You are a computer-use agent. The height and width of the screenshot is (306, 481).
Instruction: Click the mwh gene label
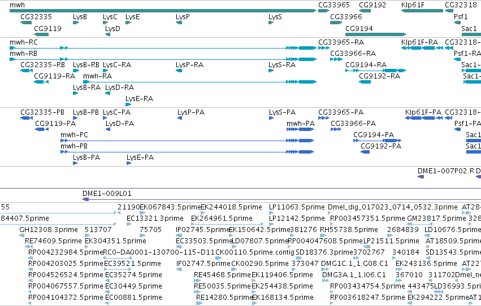pos(17,5)
